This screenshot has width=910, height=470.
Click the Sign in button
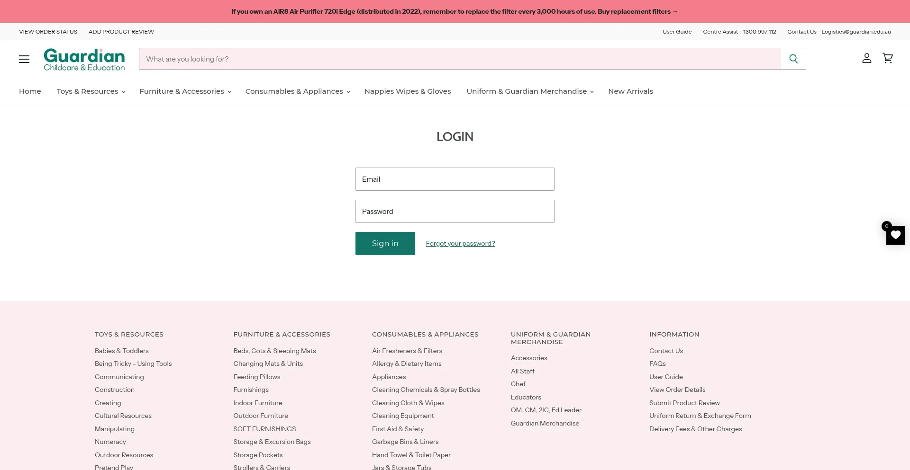[385, 243]
